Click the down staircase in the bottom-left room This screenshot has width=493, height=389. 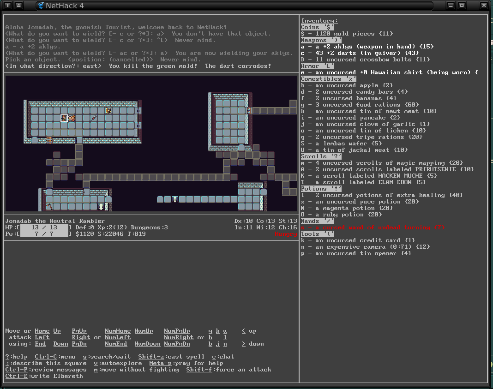101,207
